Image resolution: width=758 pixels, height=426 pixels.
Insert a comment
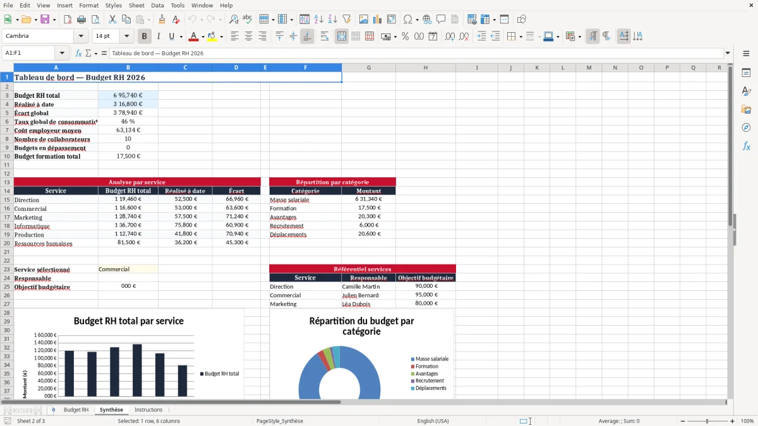pos(441,20)
